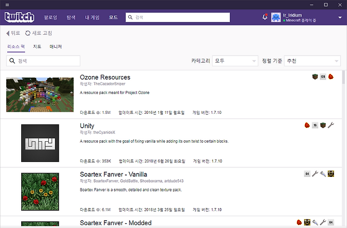Click the Ozone Resources download count 1.5M
Viewport: 347px width, 228px height.
[106, 113]
